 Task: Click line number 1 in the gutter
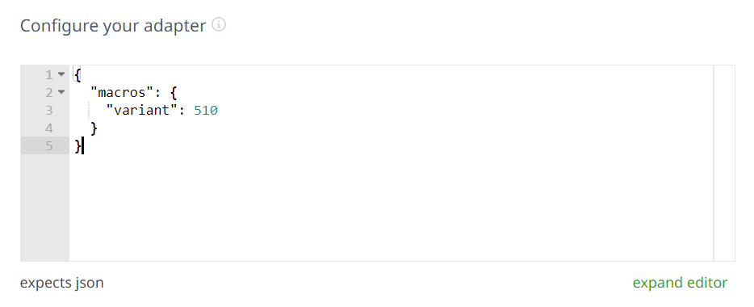click(49, 74)
